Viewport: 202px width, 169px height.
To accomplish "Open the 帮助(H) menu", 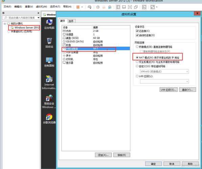I will pyautogui.click(x=67, y=6).
